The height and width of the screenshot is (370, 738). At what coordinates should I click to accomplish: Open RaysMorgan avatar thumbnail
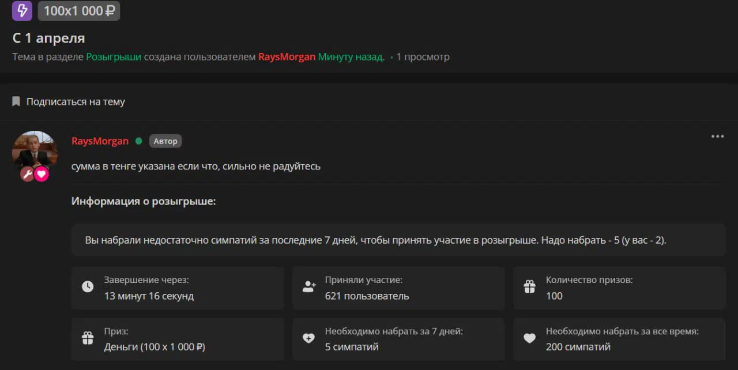point(35,151)
